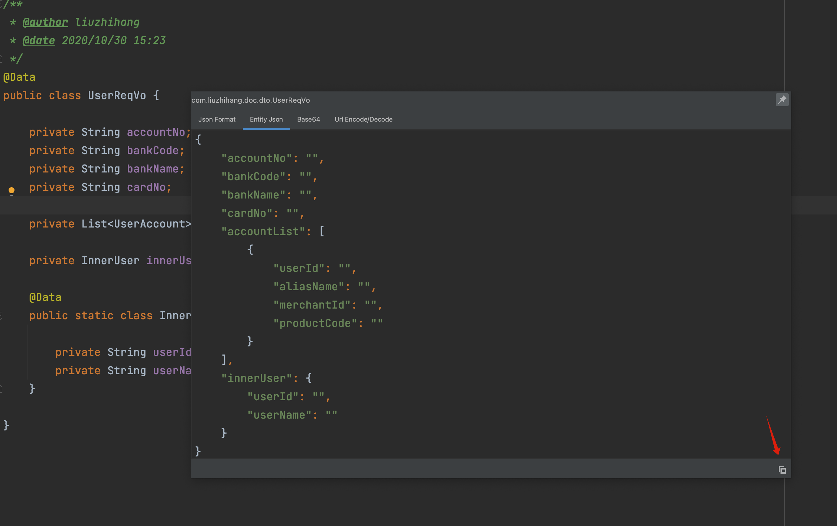Click the "productCode" key in JSON popup
837x526 pixels.
tap(315, 323)
